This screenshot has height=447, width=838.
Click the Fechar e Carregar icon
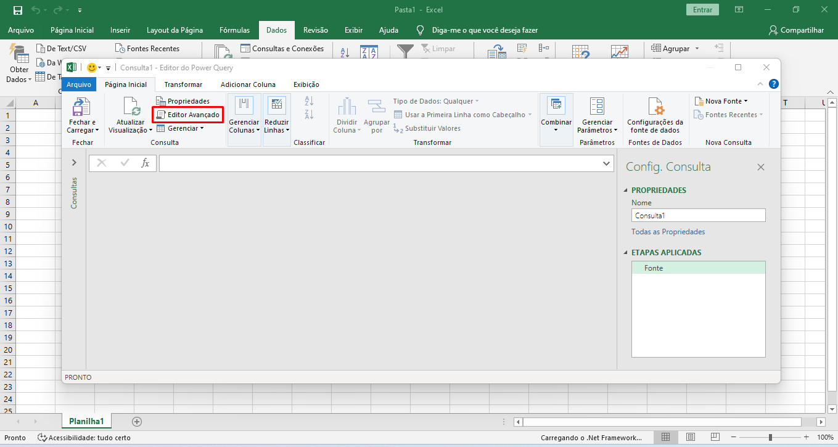(x=82, y=107)
